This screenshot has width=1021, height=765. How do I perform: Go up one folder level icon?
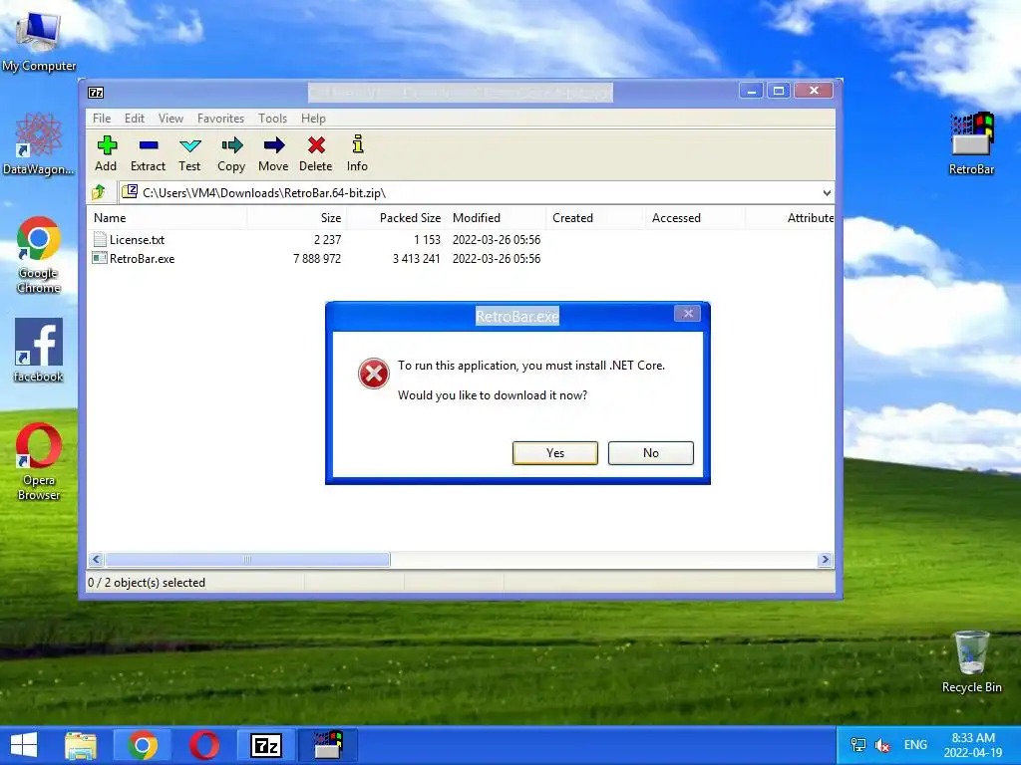[x=99, y=192]
